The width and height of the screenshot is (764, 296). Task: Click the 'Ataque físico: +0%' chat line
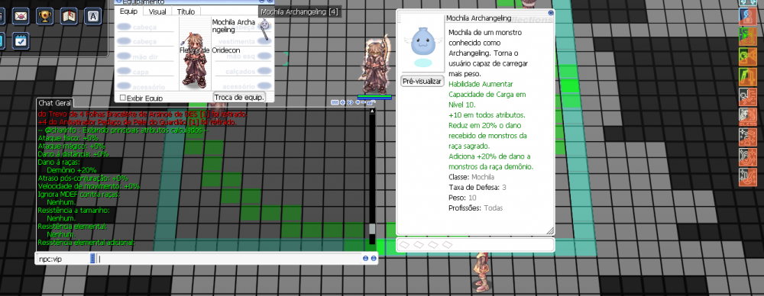(68, 138)
